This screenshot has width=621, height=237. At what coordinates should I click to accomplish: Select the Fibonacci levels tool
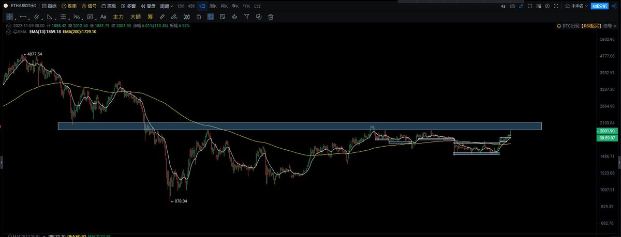pyautogui.click(x=63, y=17)
